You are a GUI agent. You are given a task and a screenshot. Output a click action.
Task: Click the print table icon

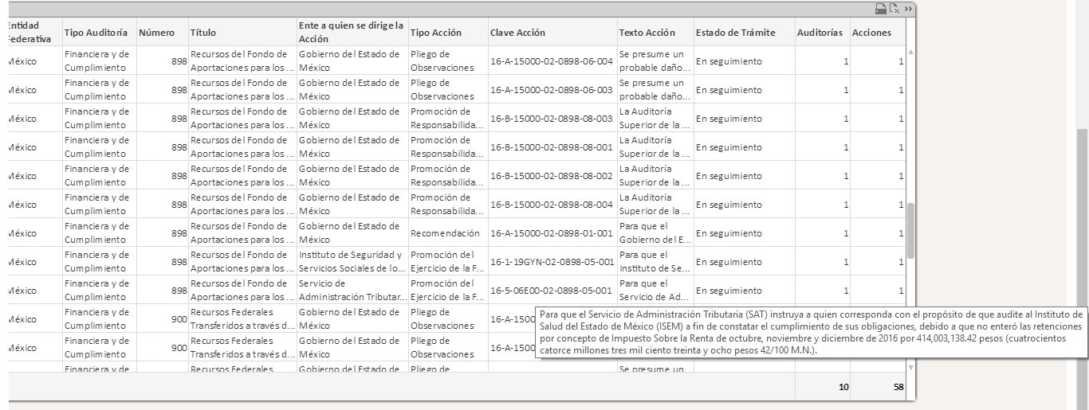point(881,9)
